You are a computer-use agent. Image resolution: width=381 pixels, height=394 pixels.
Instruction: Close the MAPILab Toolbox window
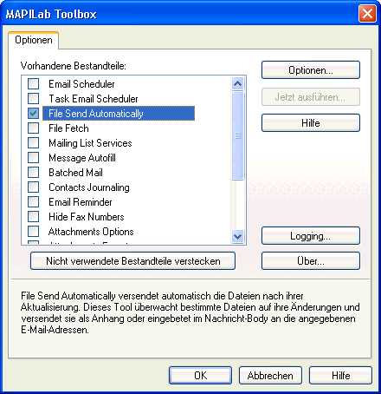367,14
